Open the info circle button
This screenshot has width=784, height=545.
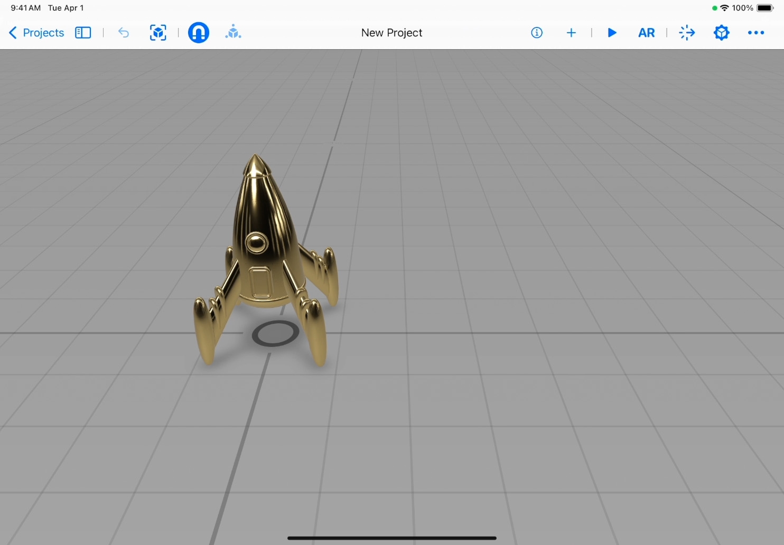[x=537, y=33]
